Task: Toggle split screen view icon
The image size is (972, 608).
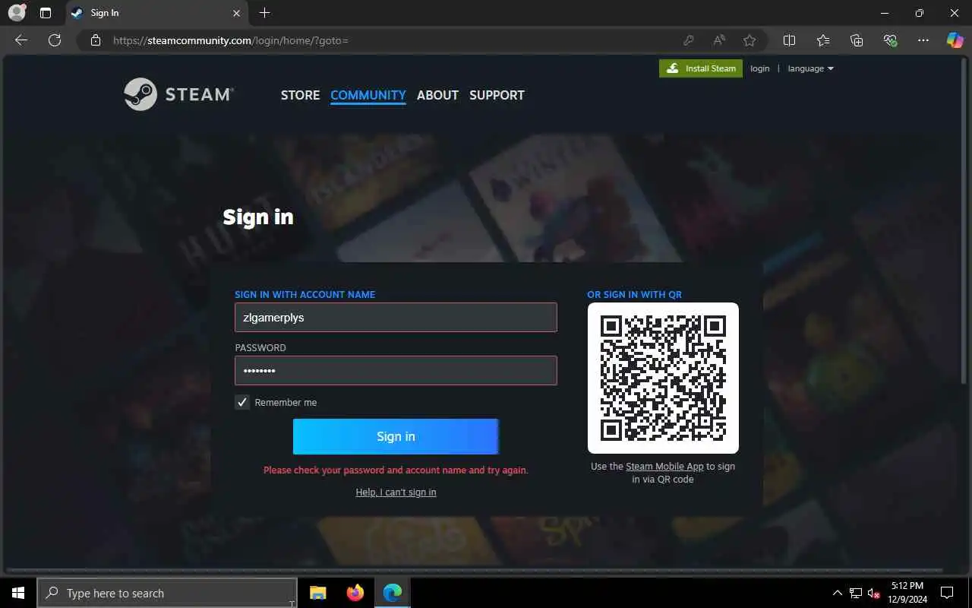Action: pyautogui.click(x=789, y=40)
